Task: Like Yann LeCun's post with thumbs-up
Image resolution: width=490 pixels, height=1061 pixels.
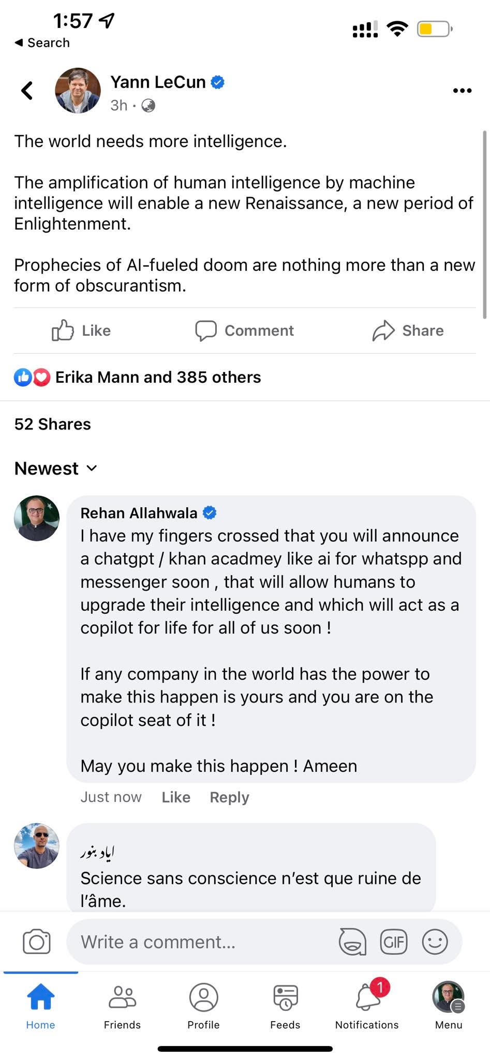Action: (81, 331)
